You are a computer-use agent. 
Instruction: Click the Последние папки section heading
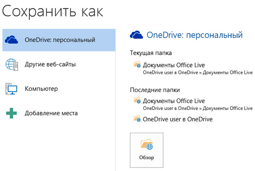click(155, 90)
